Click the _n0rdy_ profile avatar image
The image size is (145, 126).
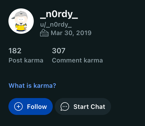click(21, 21)
